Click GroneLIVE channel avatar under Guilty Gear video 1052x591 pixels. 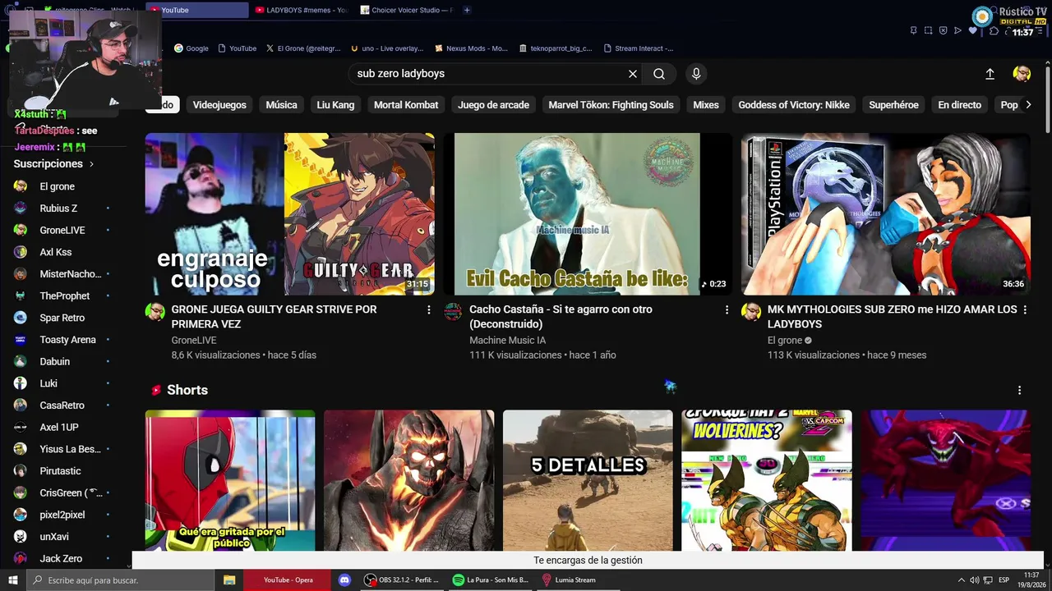coord(155,312)
